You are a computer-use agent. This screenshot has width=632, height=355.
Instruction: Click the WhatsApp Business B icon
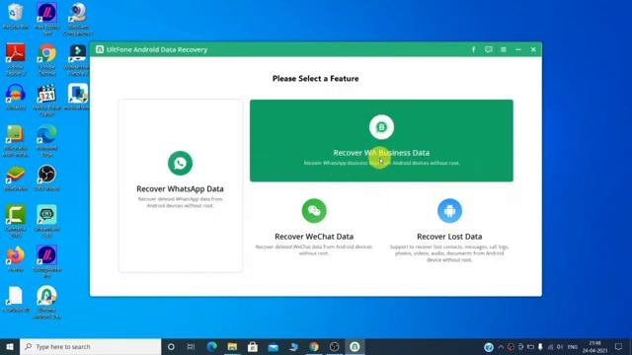(x=381, y=127)
